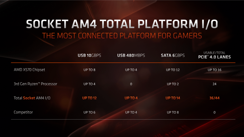Select the PCIe 4.0 Lanes column header
Image resolution: width=244 pixels, height=137 pixels.
point(214,55)
